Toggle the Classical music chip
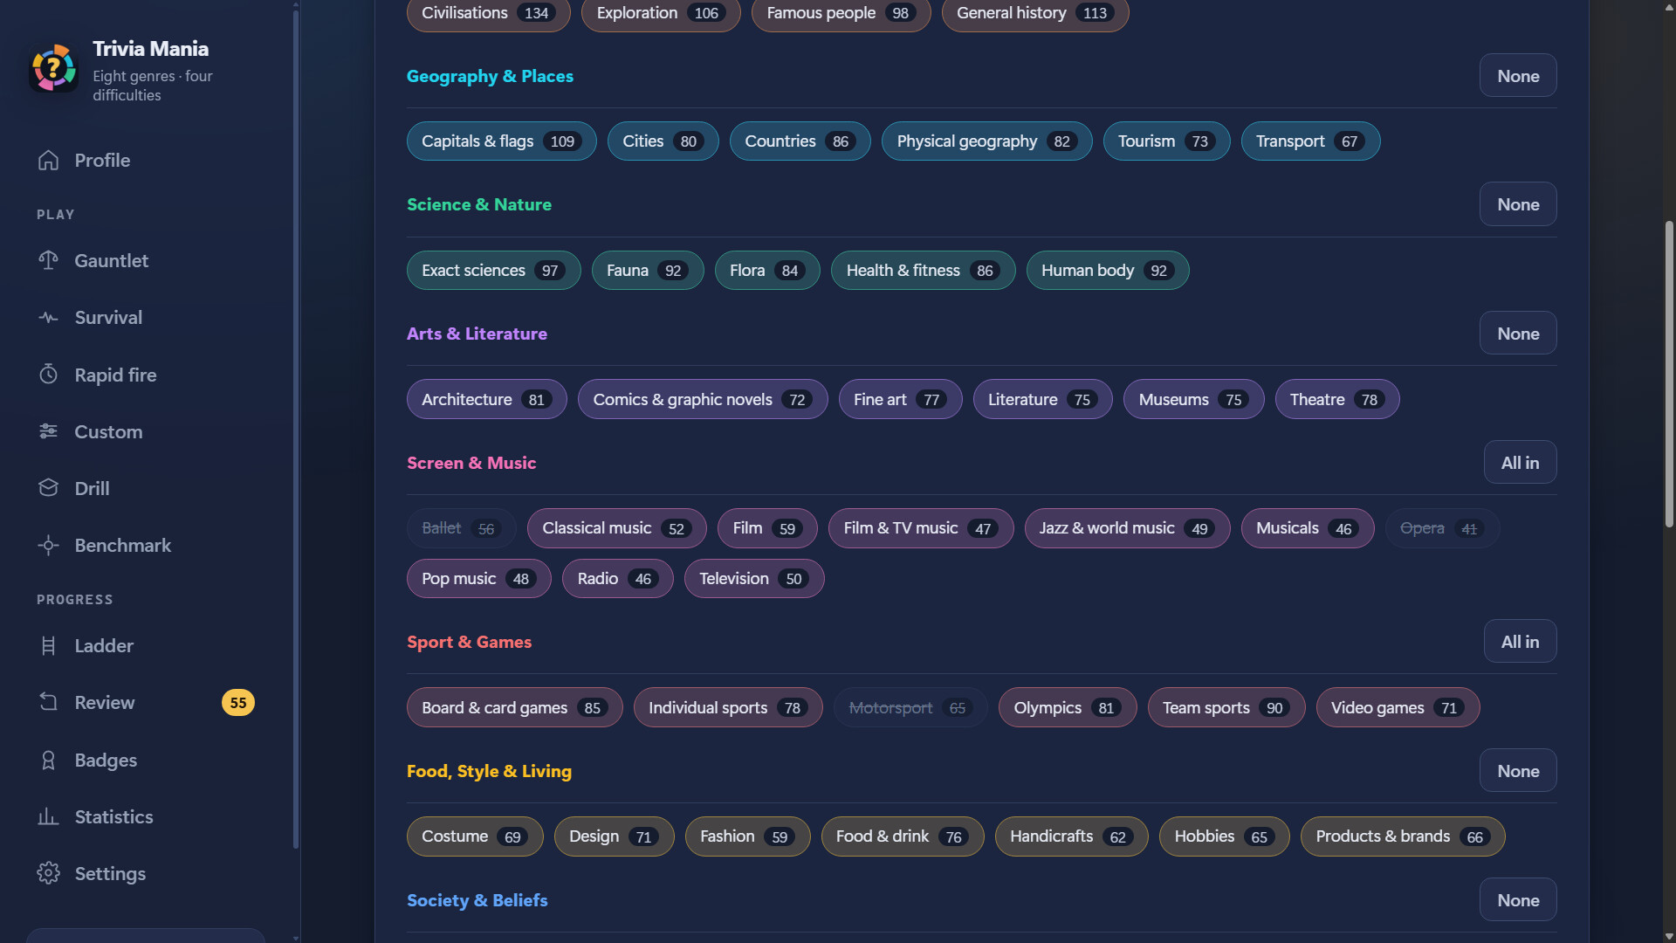This screenshot has width=1676, height=943. (x=616, y=528)
